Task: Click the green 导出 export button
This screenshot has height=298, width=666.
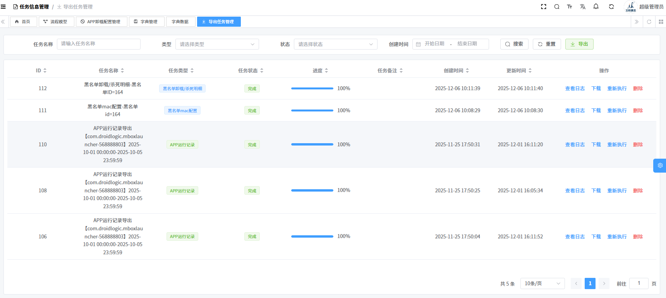Action: [x=579, y=44]
